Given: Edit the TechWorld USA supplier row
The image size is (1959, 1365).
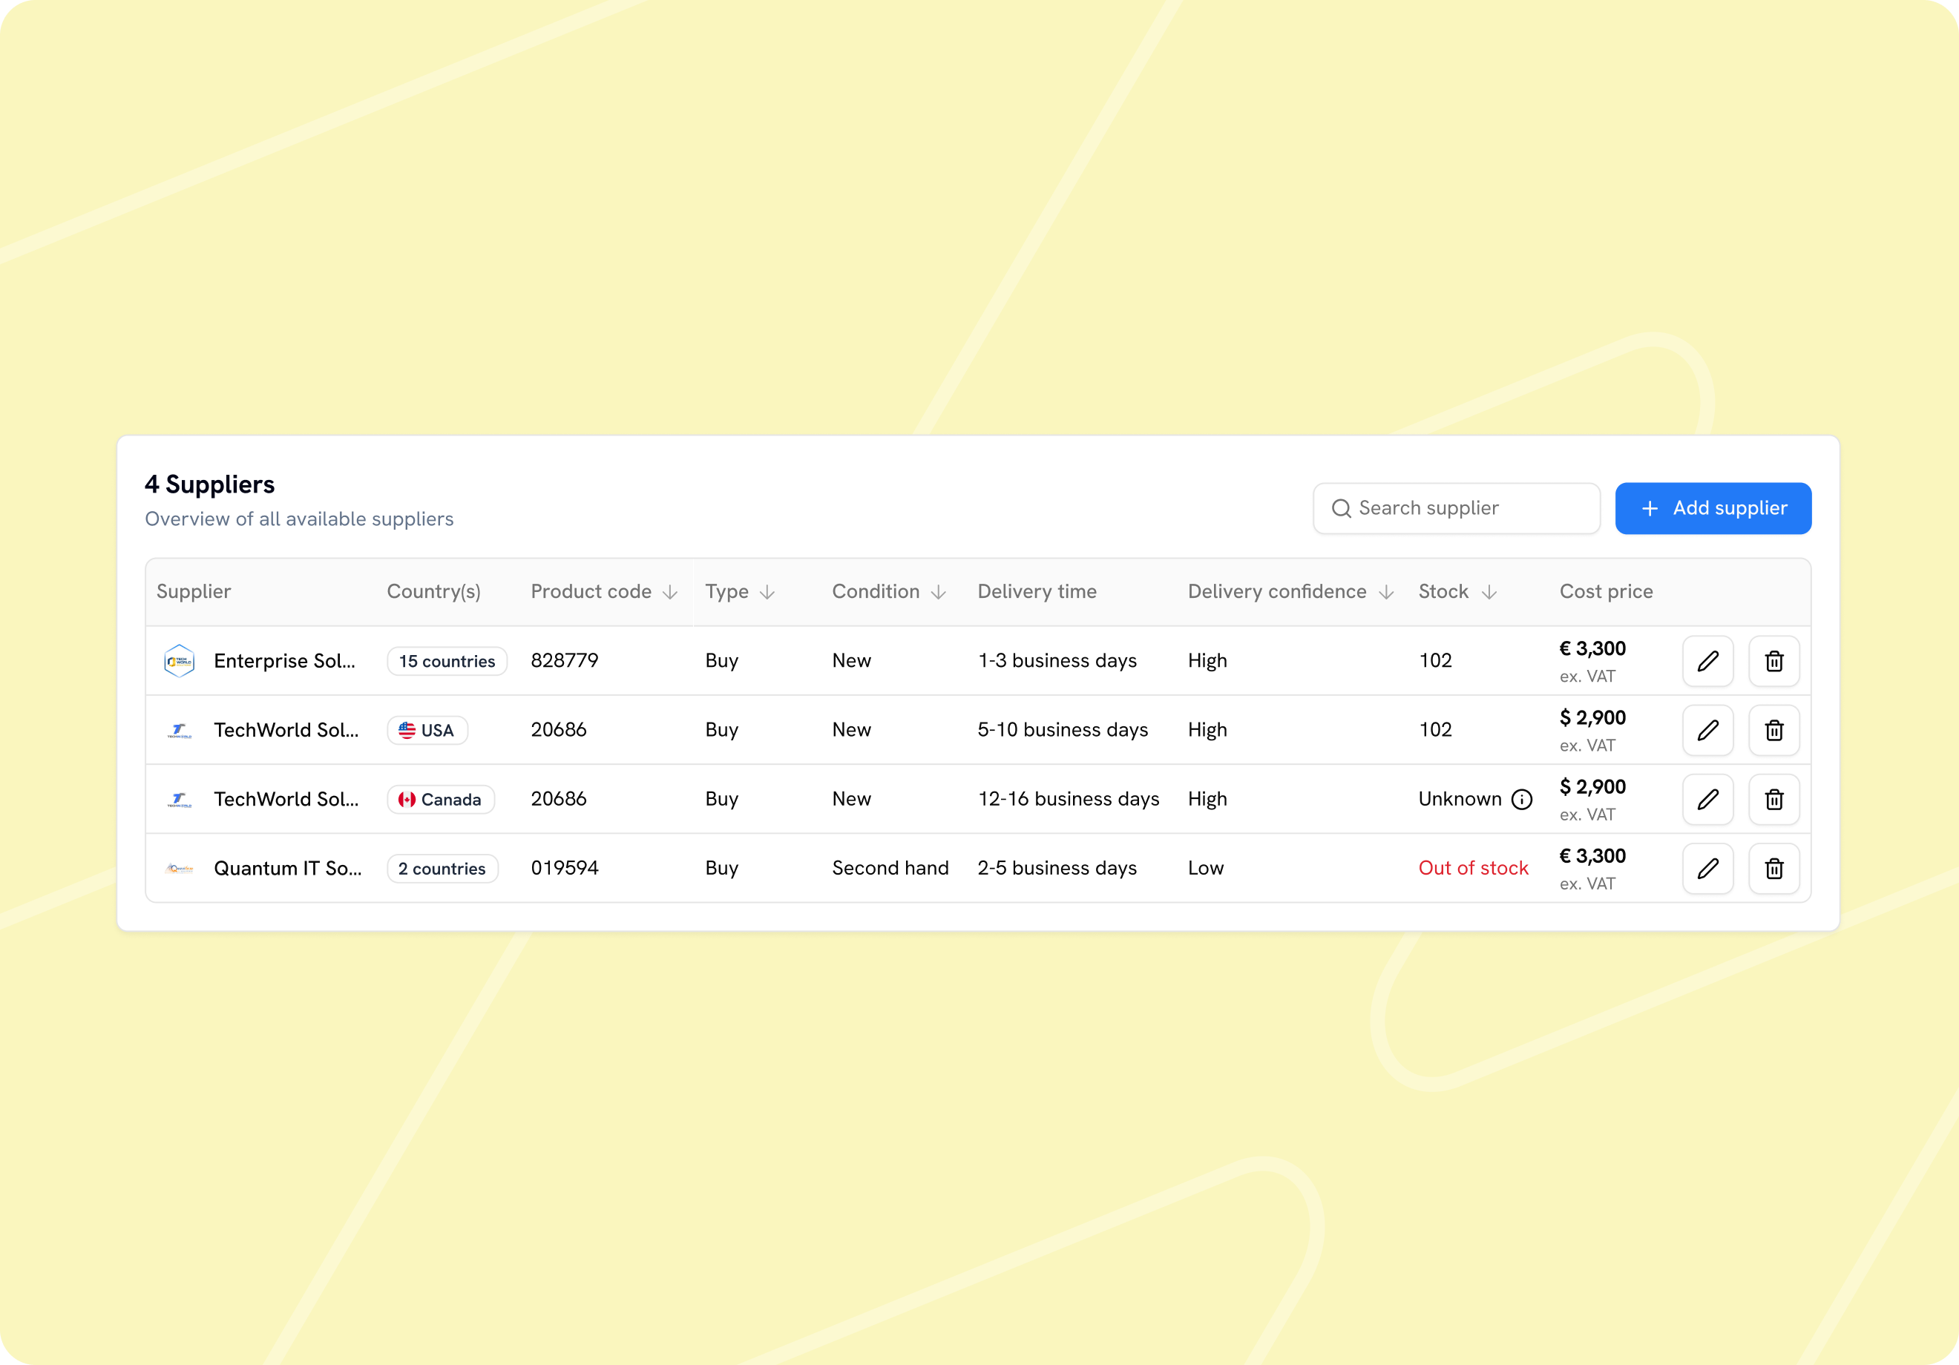Looking at the screenshot, I should click(1707, 730).
